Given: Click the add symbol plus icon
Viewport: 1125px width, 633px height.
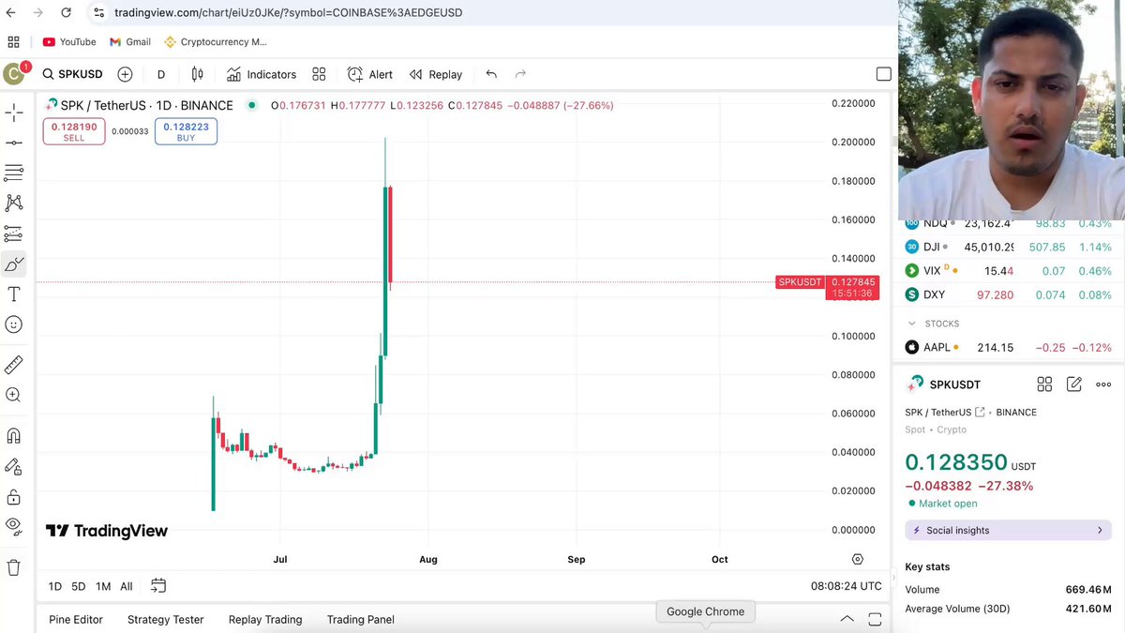Looking at the screenshot, I should pyautogui.click(x=125, y=74).
